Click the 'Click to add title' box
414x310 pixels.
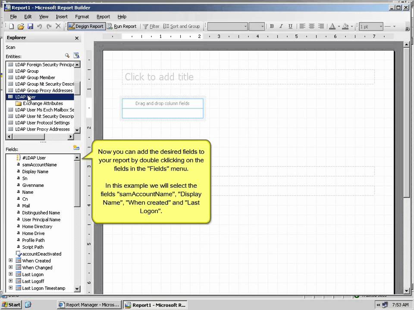click(248, 77)
